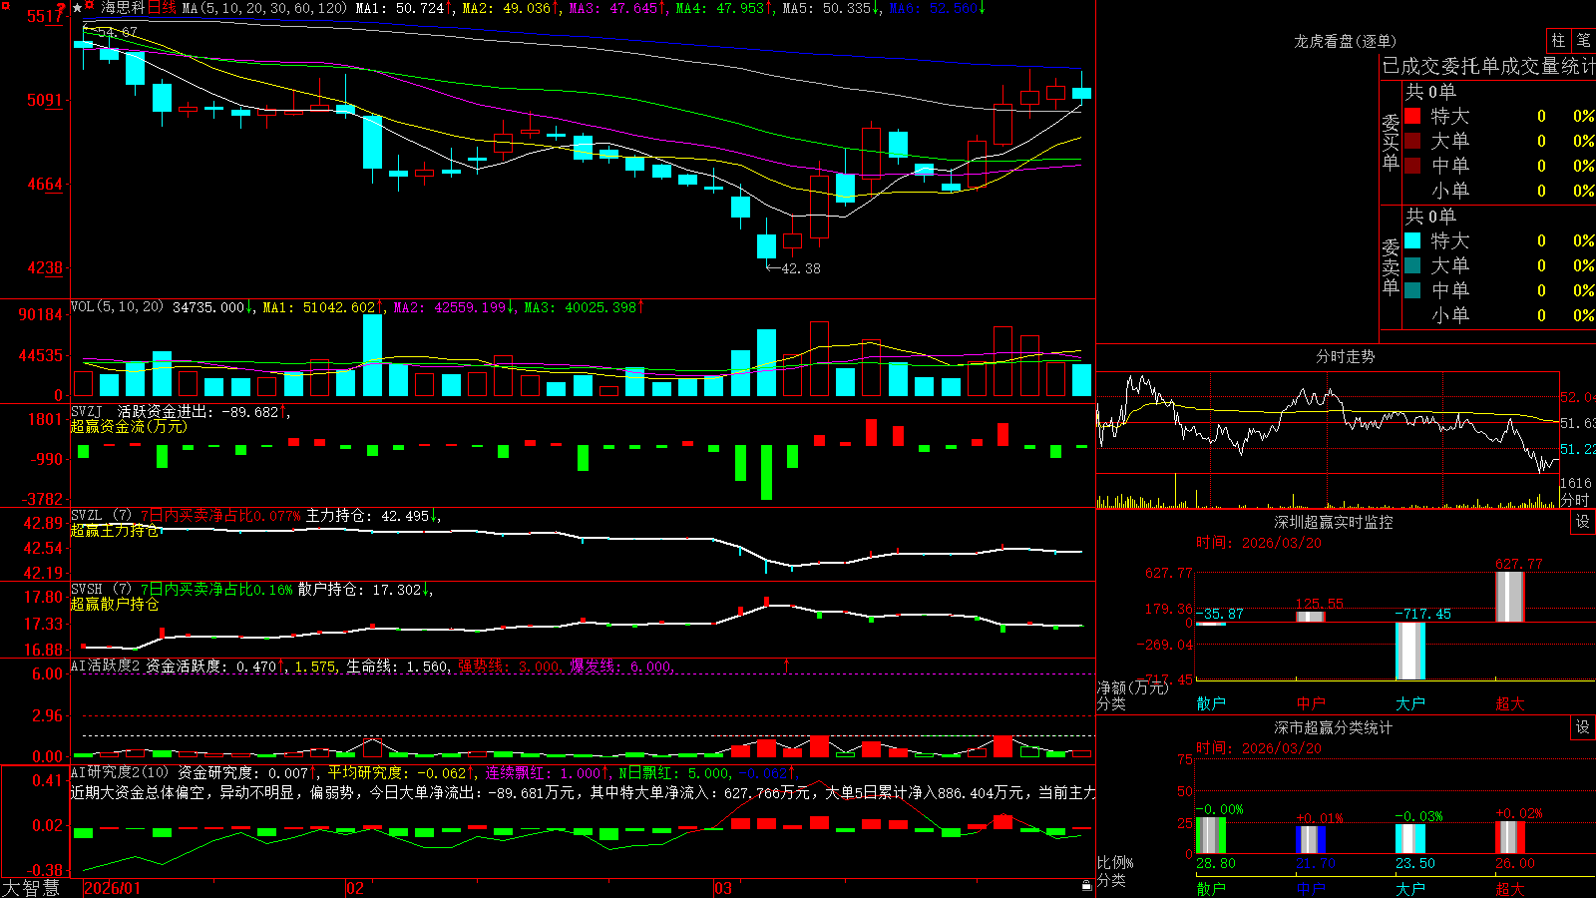The width and height of the screenshot is (1596, 898).
Task: Click the 54.67 high price label
Action: [x=118, y=33]
